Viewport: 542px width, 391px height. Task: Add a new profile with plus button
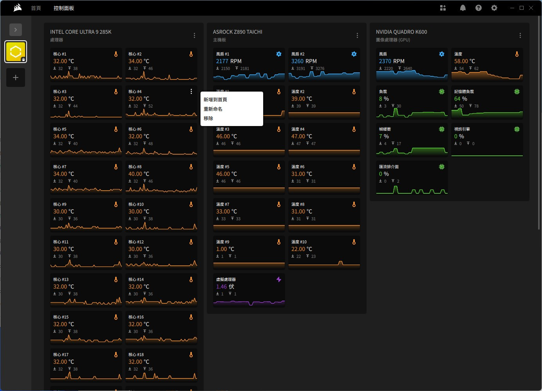(16, 77)
